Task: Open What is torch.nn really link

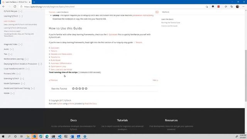Action: click(12, 31)
